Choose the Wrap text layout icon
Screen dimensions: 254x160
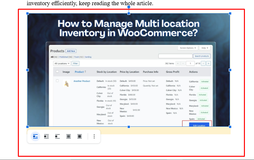(46, 136)
